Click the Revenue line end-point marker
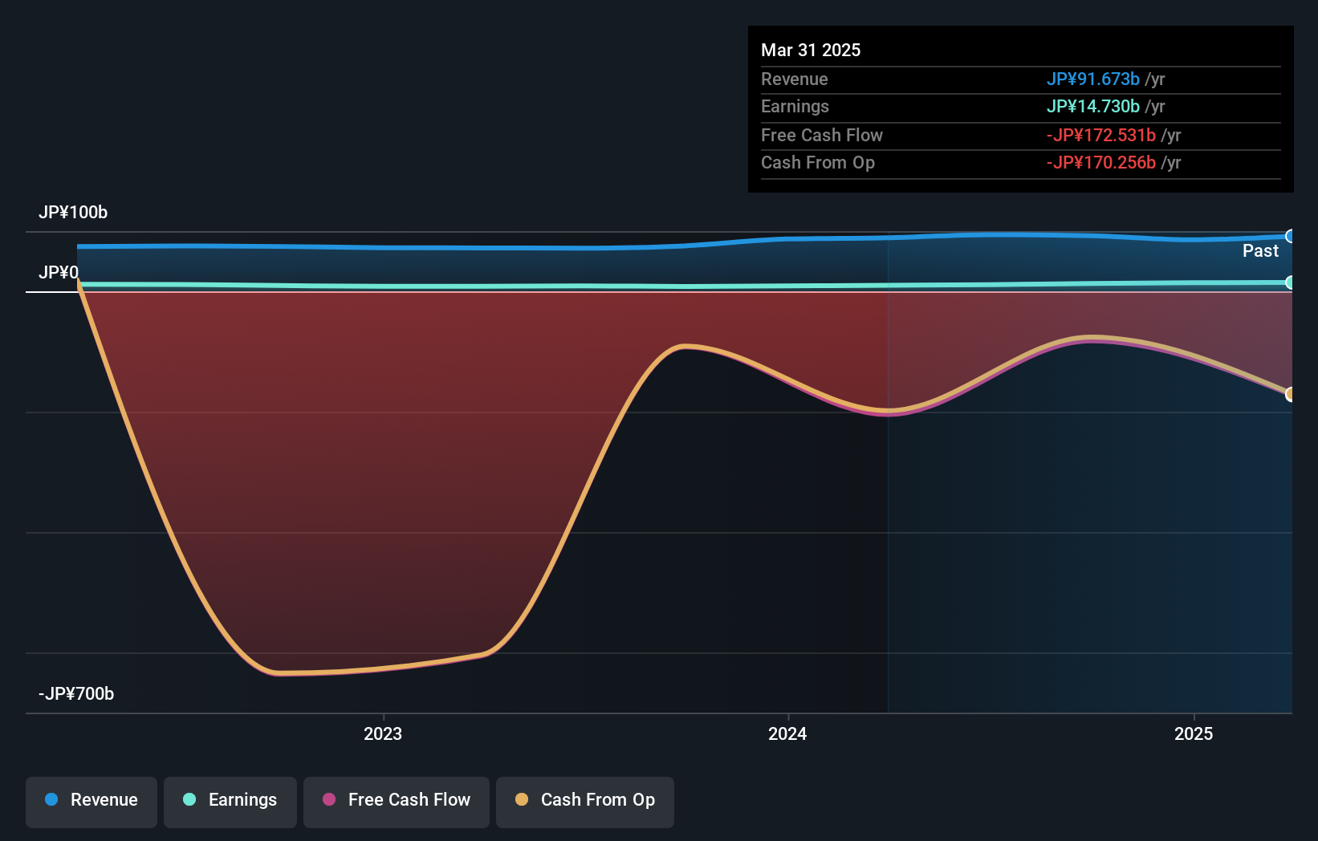The width and height of the screenshot is (1318, 841). tap(1290, 236)
